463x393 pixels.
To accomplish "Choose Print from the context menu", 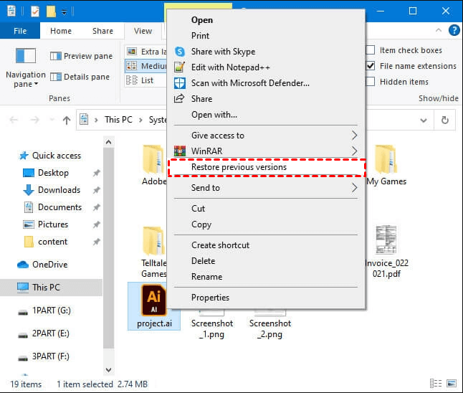I will click(x=200, y=36).
